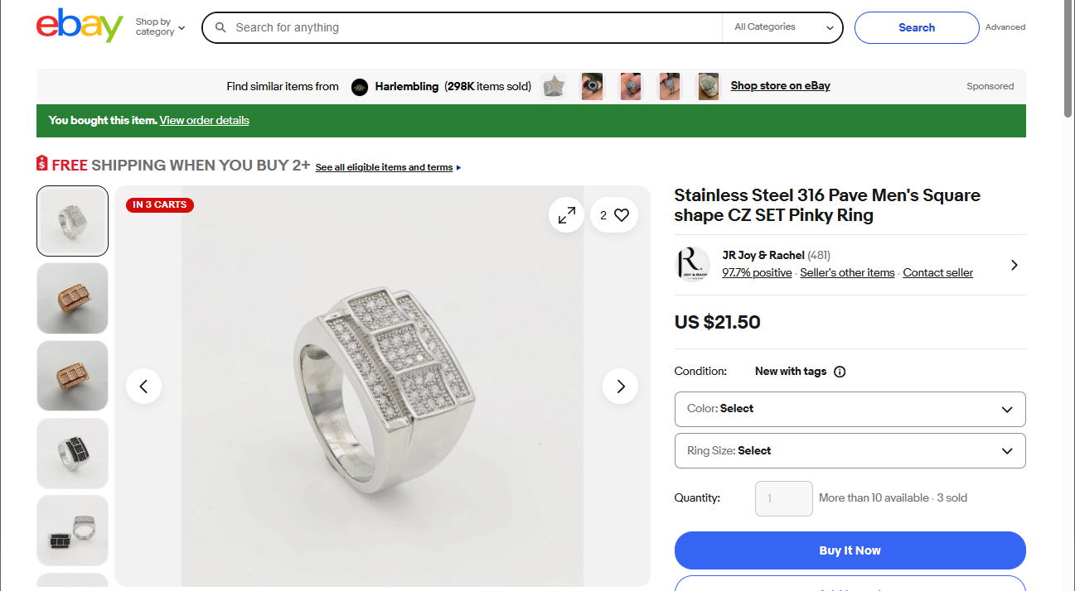Show next product image
Screen dimensions: 1075x591
[x=620, y=386]
